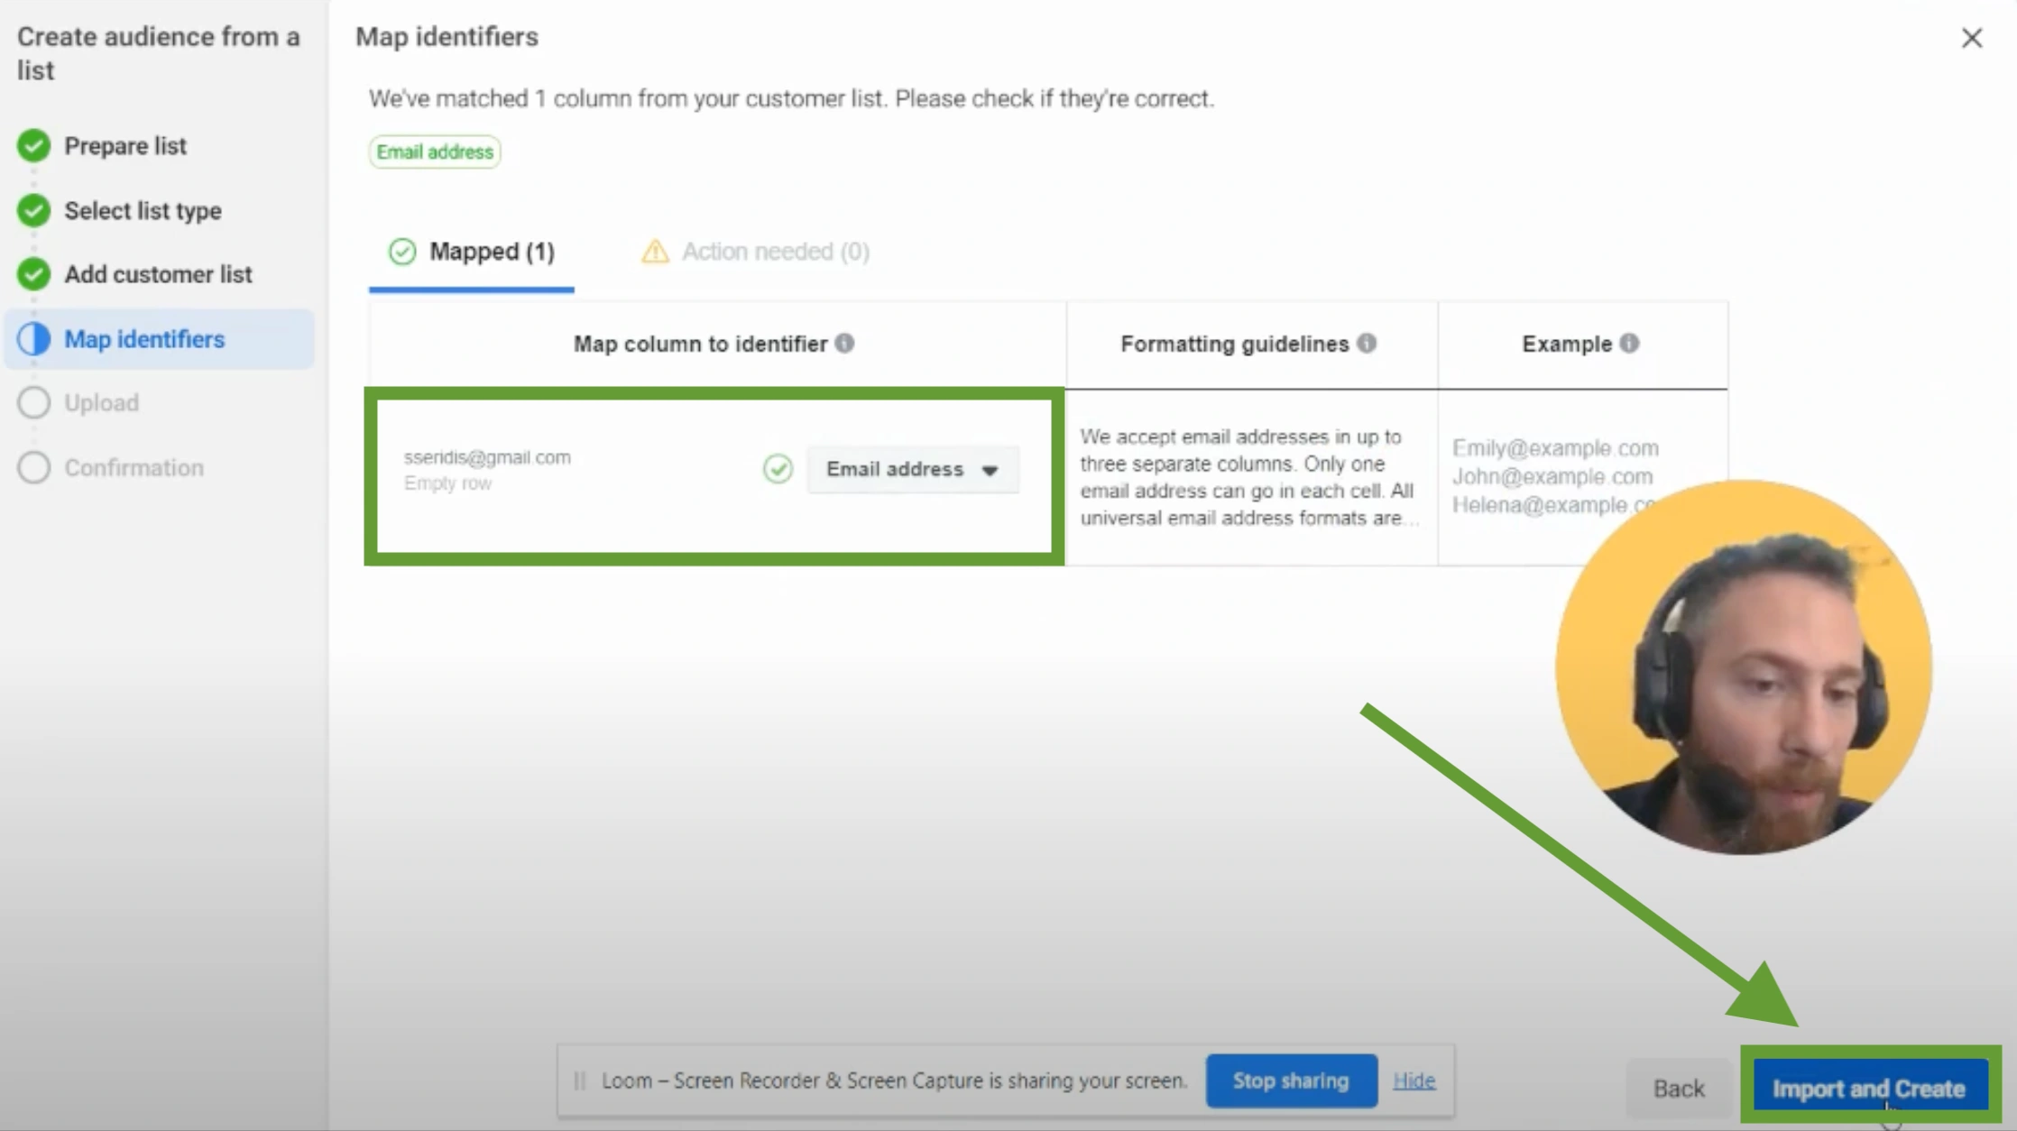Click the green check icon beside Mapped
Image resolution: width=2017 pixels, height=1131 pixels.
[402, 252]
